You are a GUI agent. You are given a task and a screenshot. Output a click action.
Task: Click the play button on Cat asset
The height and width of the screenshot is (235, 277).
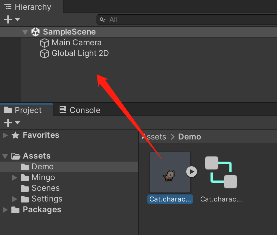pyautogui.click(x=192, y=172)
